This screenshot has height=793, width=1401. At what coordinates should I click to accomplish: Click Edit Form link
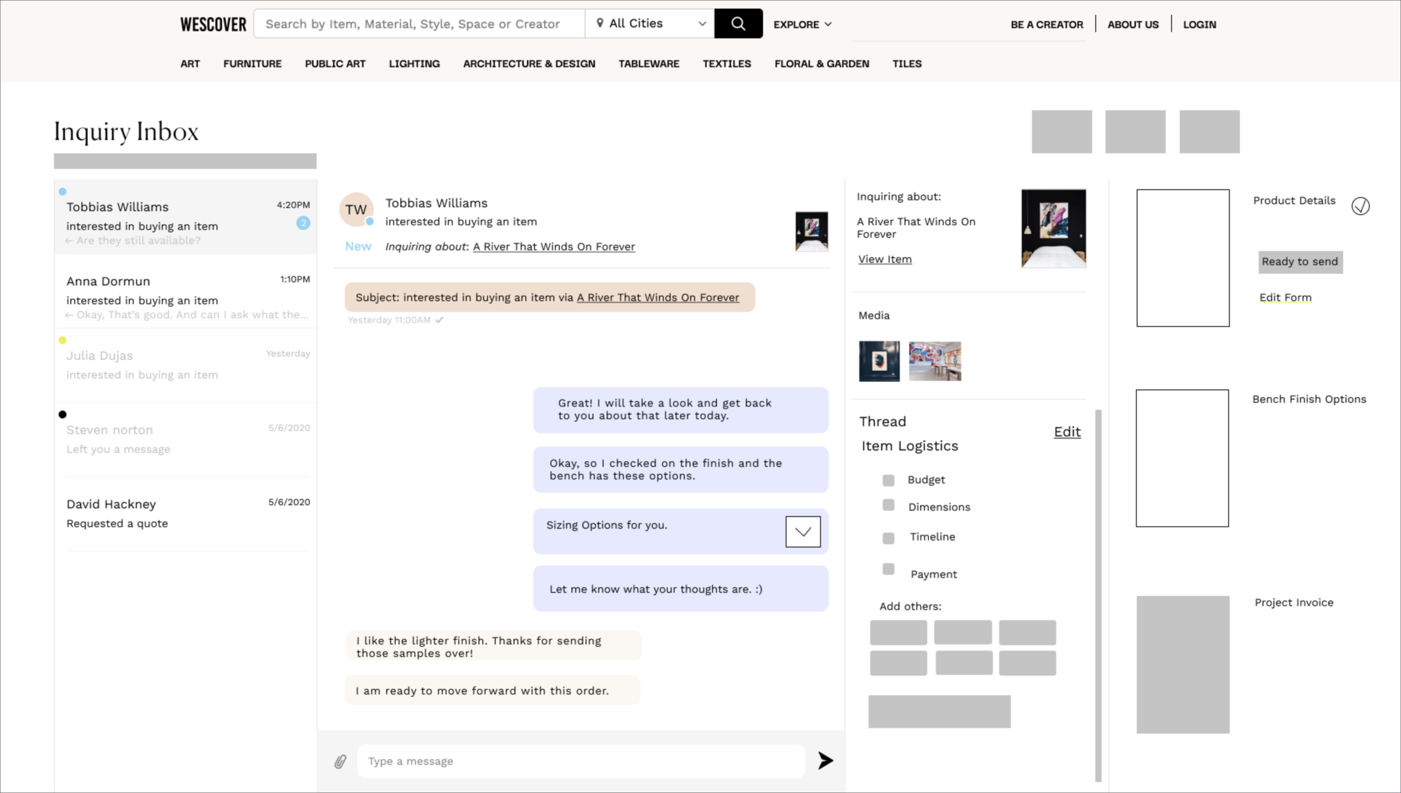[1285, 298]
